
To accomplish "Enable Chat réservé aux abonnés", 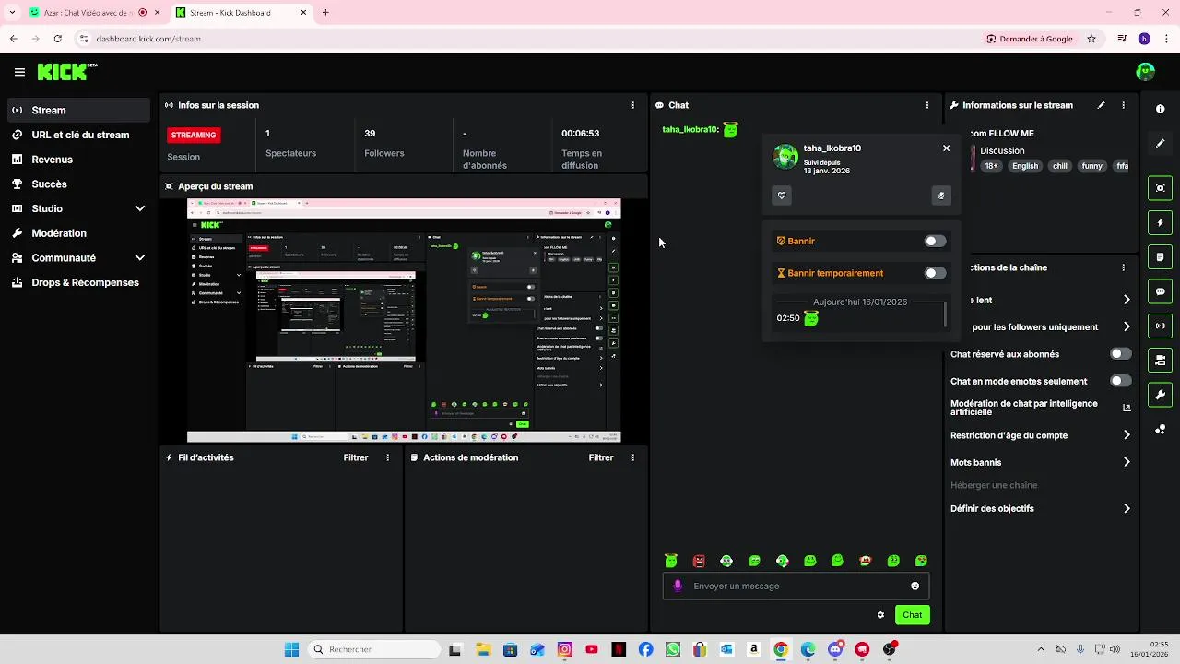I will pos(1121,354).
